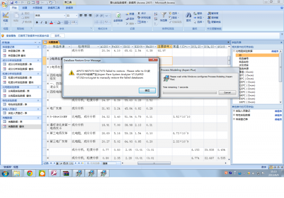Click the Access help icon at ribbon right
Screen dimensions: 284x198
click(x=282, y=8)
